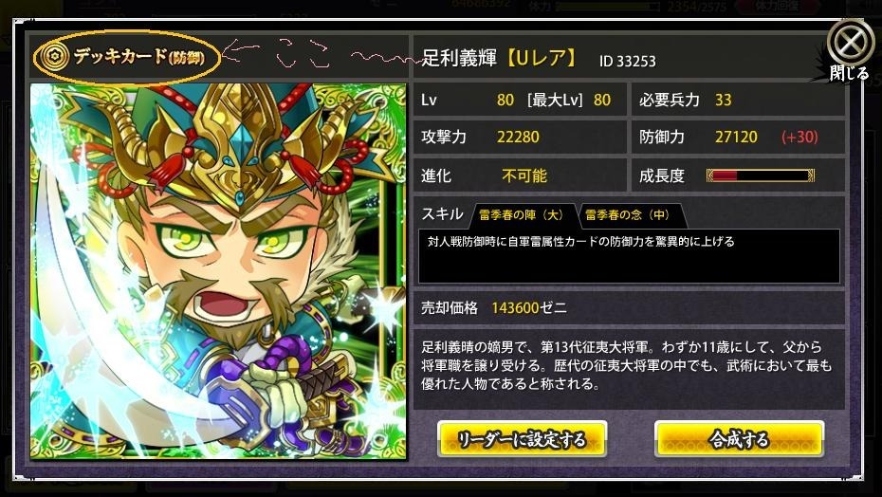Close the card detail with 閉じる icon
Image resolution: width=882 pixels, height=497 pixels.
pyautogui.click(x=850, y=49)
